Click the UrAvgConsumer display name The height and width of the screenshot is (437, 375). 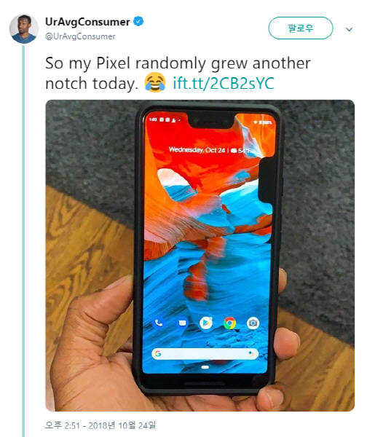coord(87,22)
